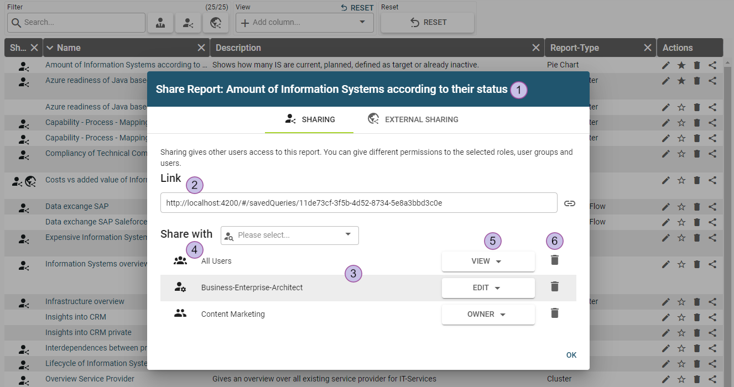Remove the Business-Enterprise-Architect share entry
This screenshot has width=734, height=387.
click(555, 286)
